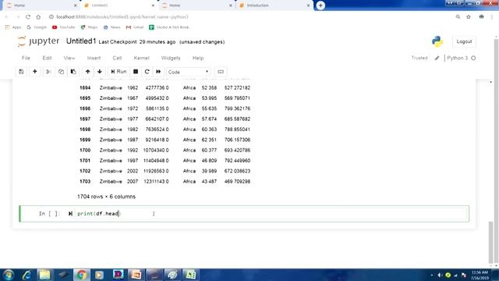This screenshot has width=499, height=281.
Task: Open the cell type Code dropdown
Action: [x=188, y=72]
